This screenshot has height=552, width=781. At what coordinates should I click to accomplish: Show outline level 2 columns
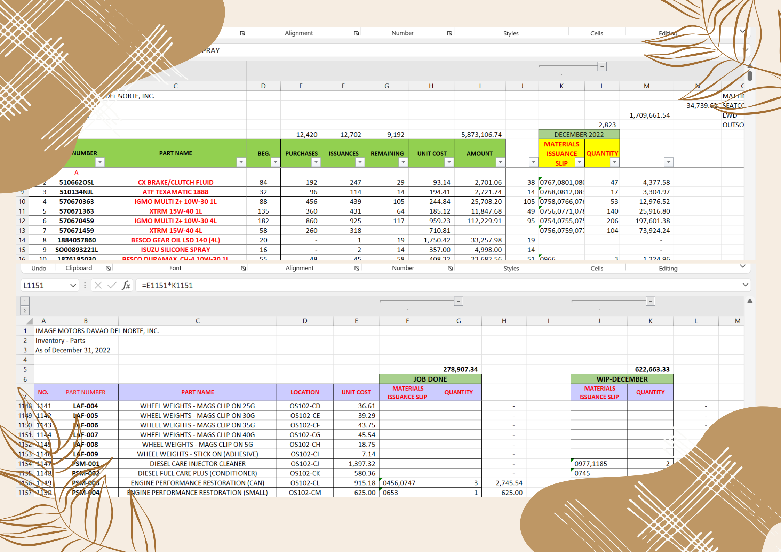tap(25, 311)
